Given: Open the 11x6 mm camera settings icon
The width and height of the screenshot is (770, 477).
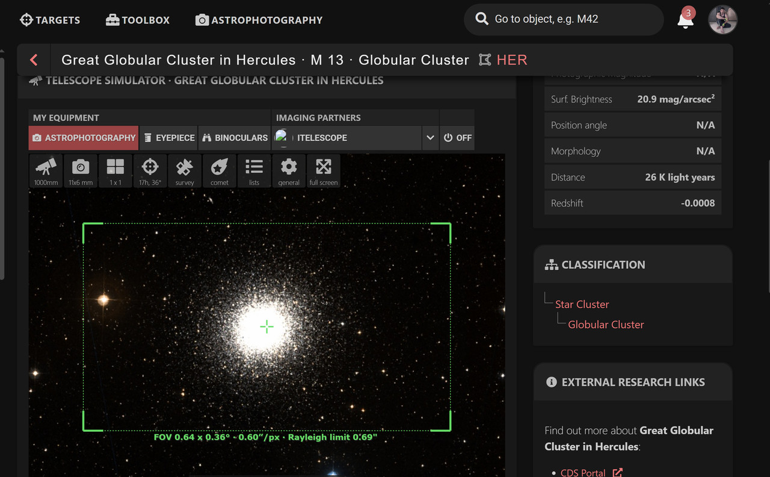Looking at the screenshot, I should click(x=80, y=170).
